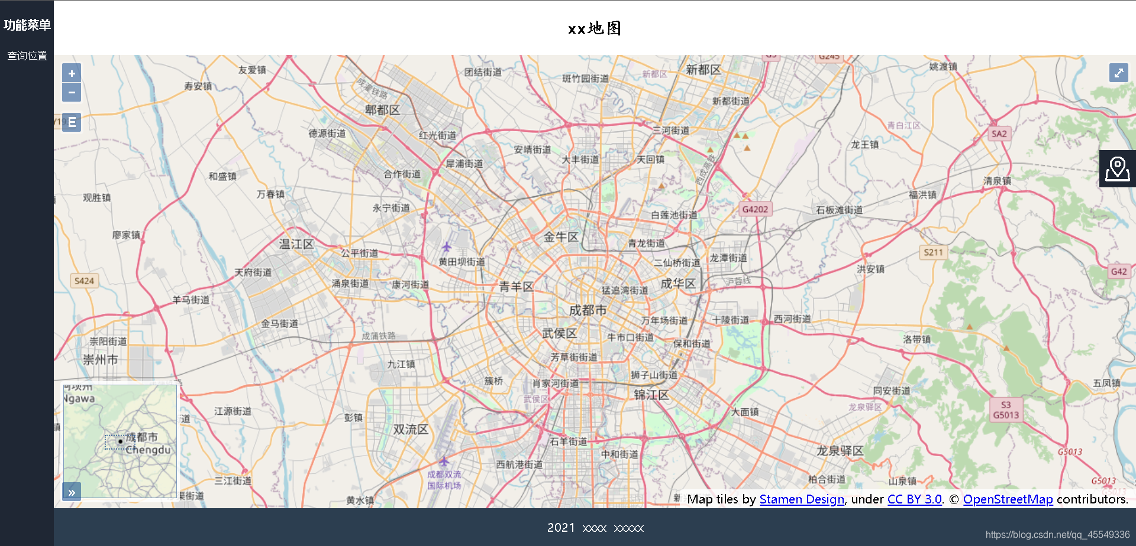This screenshot has width=1136, height=546.
Task: Click the 成都市 label at map center
Action: coord(588,308)
